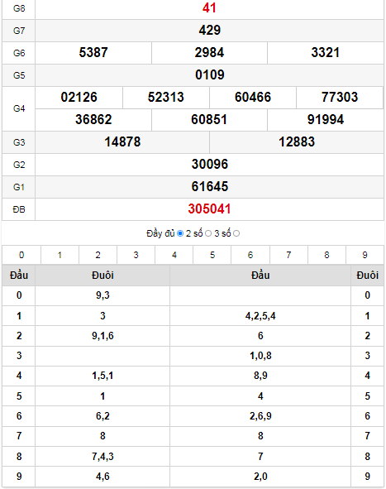Click the G2 prize number 30096

coord(210,164)
